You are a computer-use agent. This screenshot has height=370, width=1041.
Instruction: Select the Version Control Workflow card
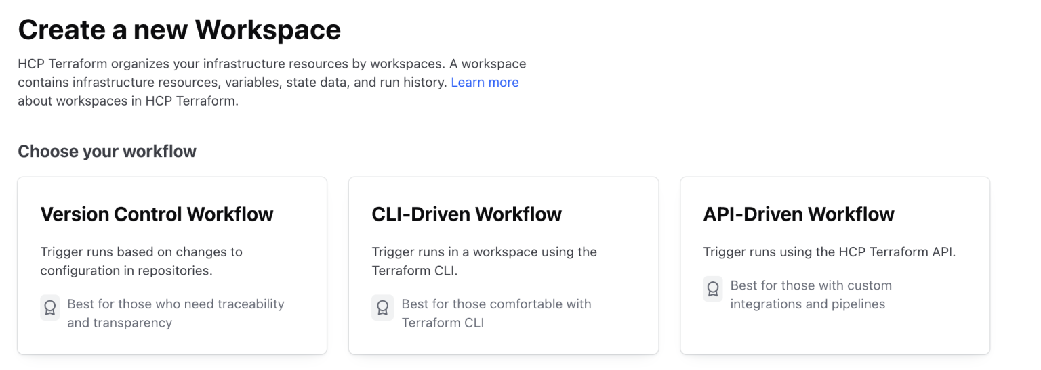coord(172,265)
